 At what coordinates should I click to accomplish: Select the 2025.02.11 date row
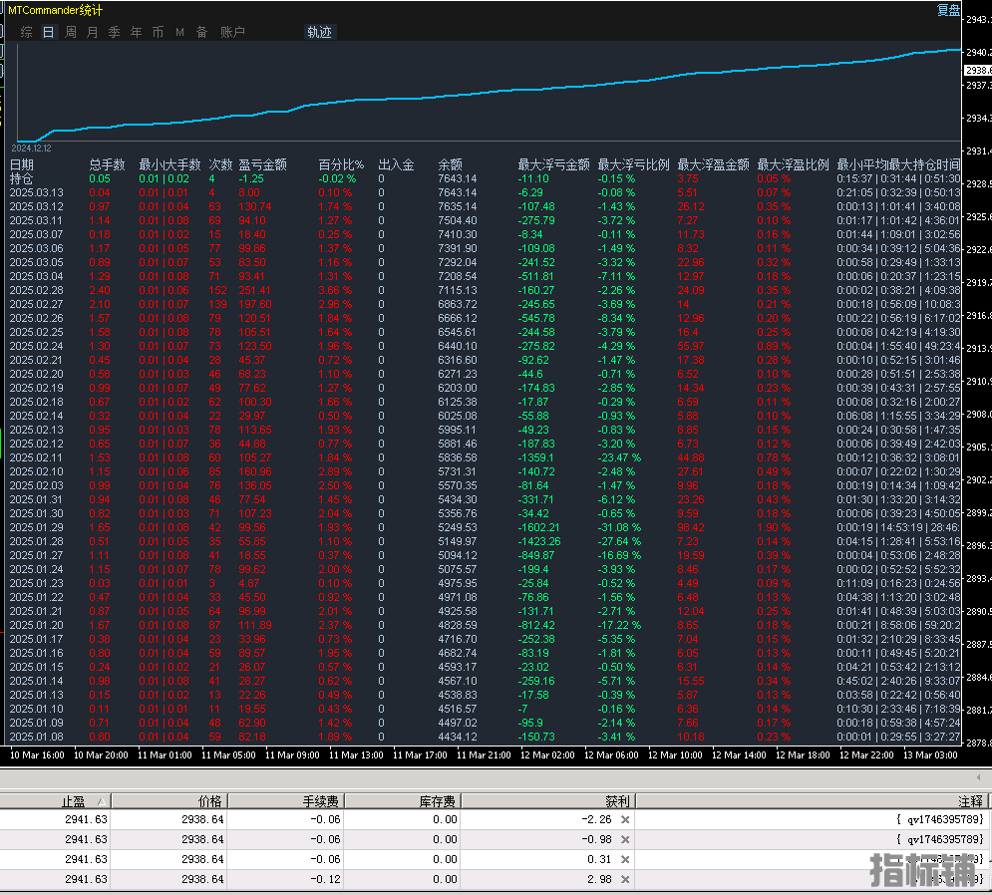[485, 457]
